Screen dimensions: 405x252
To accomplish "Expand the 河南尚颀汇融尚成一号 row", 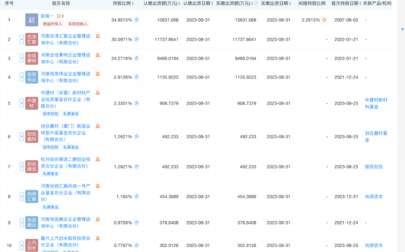I will tap(21, 196).
